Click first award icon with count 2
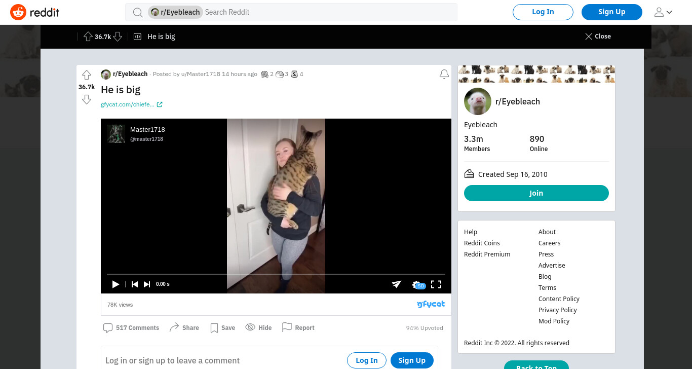Image resolution: width=692 pixels, height=369 pixels. (x=264, y=75)
